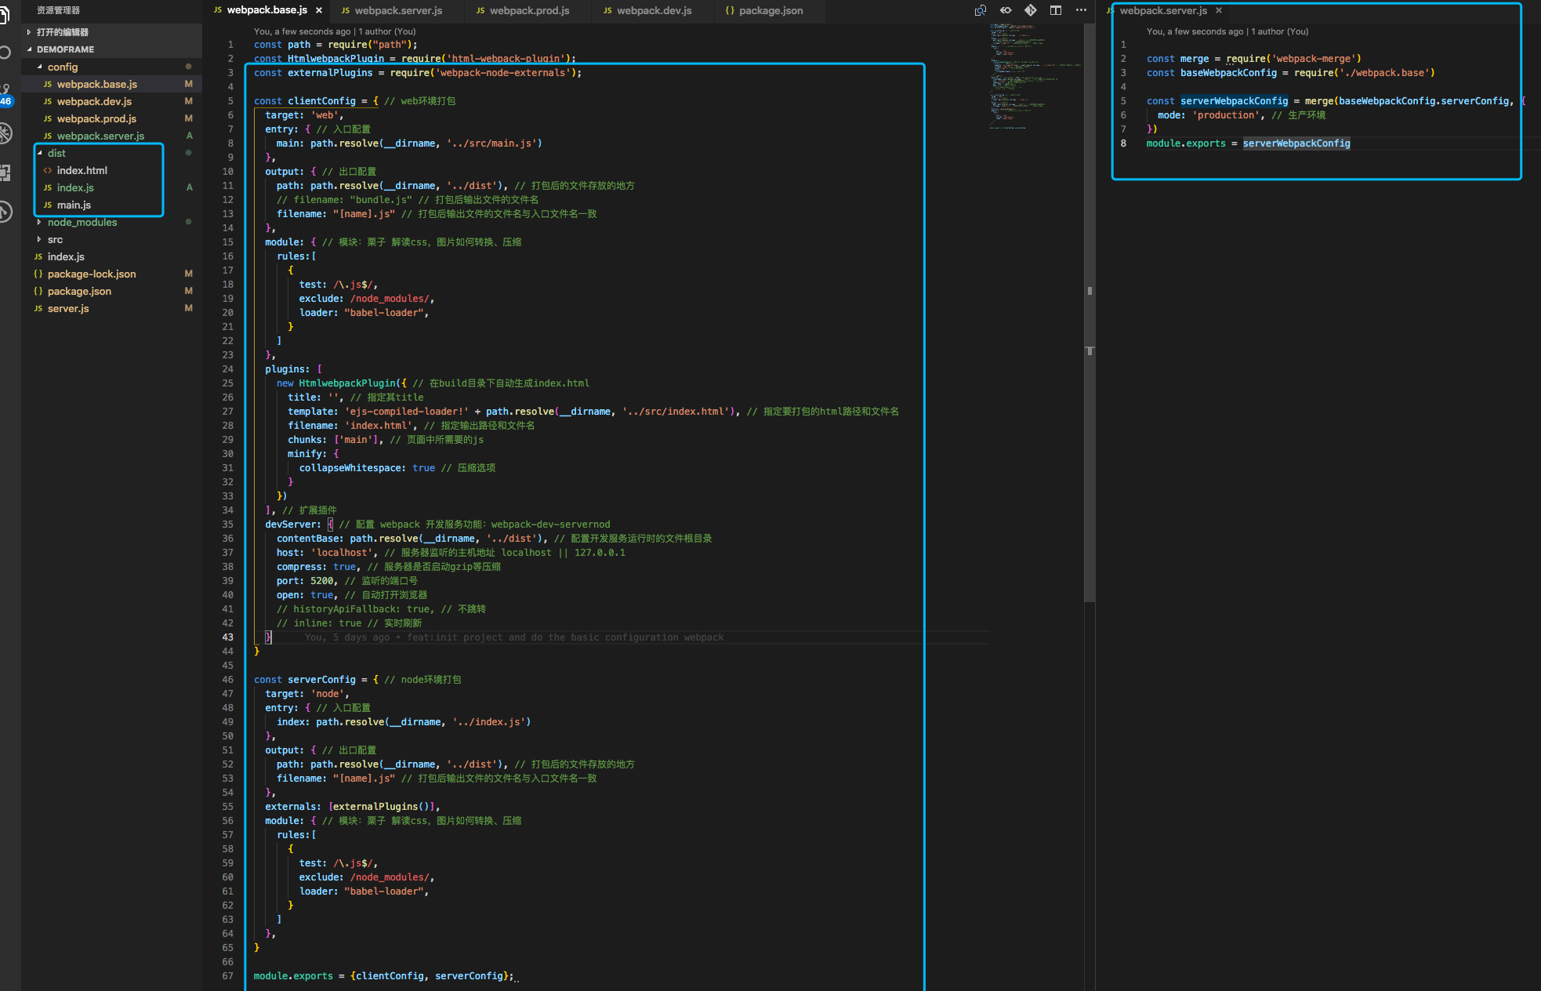Screen dimensions: 1541x991
Task: Click 'contentBase: path.resolve' line in devServer
Action: [494, 539]
